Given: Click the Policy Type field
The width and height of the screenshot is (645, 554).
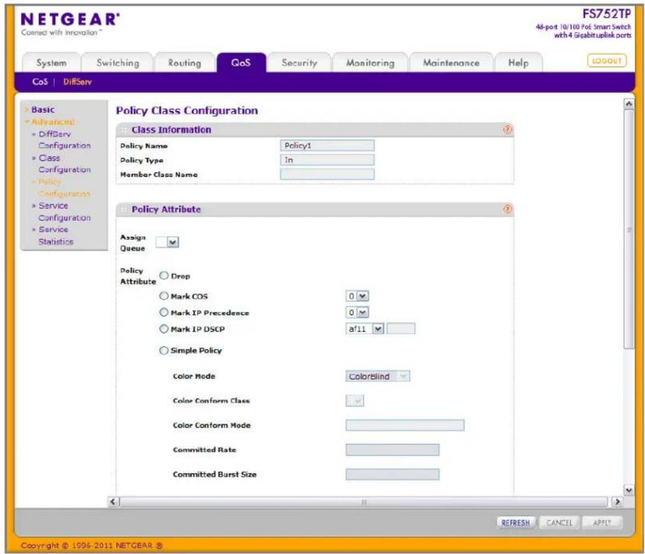Looking at the screenshot, I should [328, 160].
